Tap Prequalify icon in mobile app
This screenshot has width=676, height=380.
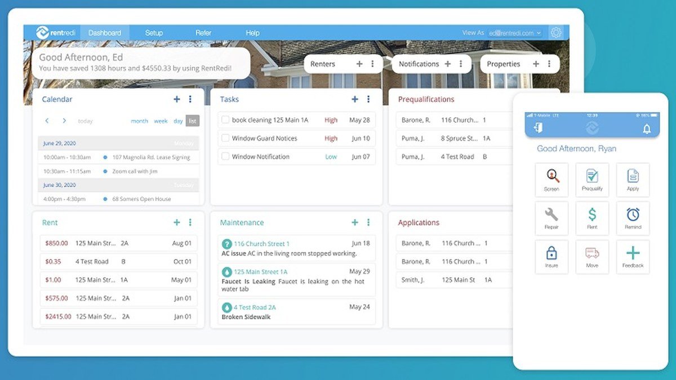pos(592,180)
